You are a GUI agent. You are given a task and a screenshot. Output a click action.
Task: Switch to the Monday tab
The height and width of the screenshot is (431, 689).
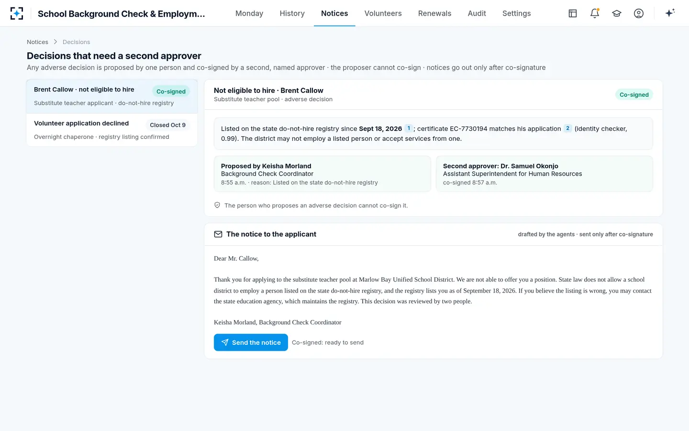(249, 13)
